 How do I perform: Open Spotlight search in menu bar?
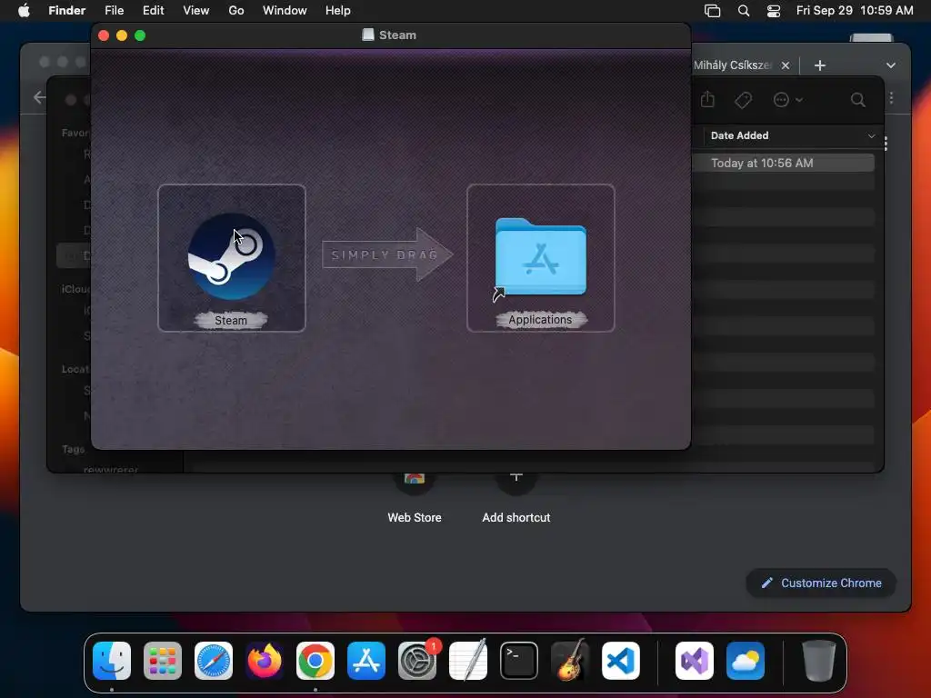coord(744,11)
